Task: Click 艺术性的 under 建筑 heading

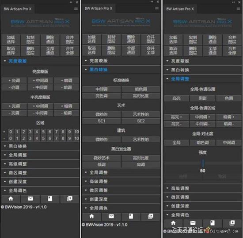Action: [x=140, y=140]
